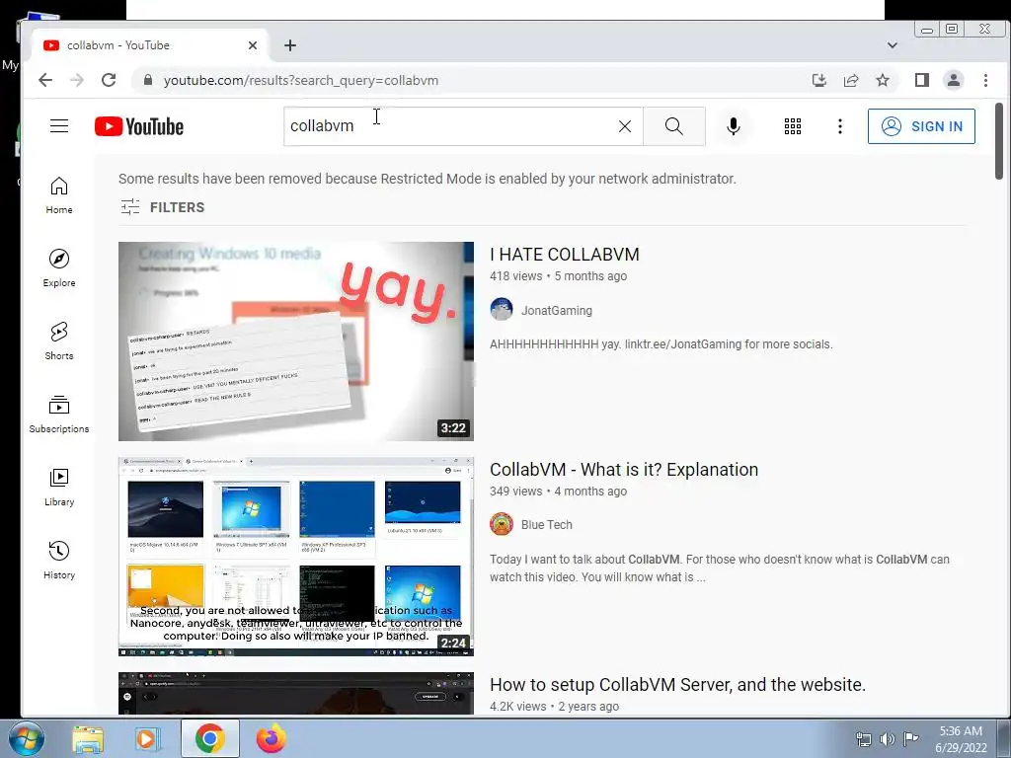The height and width of the screenshot is (758, 1011).
Task: Open History in sidebar
Action: [x=58, y=560]
